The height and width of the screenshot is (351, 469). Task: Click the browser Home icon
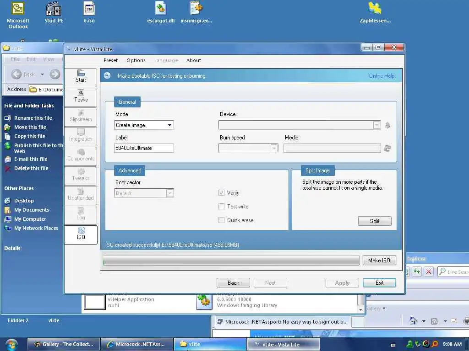tap(413, 321)
